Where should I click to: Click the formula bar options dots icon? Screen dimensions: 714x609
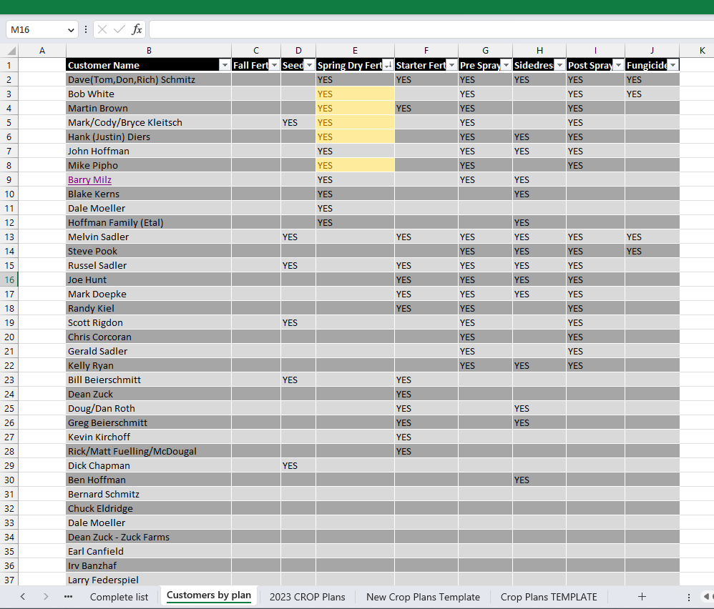tap(86, 29)
